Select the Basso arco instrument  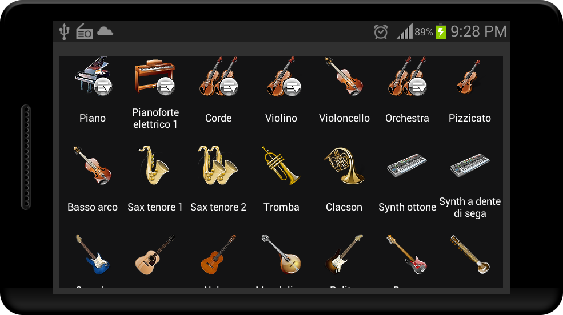tap(93, 165)
